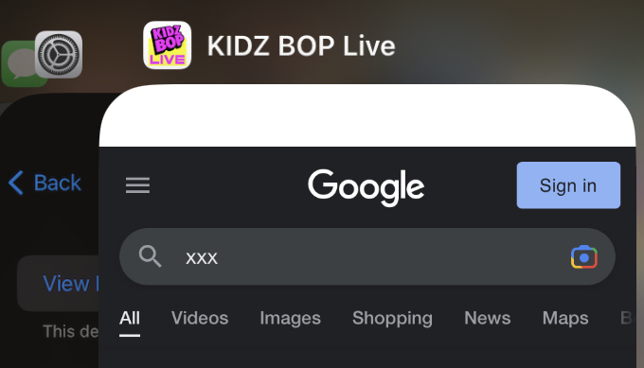Viewport: 644px width, 368px height.
Task: Open the Google hamburger menu
Action: coord(137,185)
